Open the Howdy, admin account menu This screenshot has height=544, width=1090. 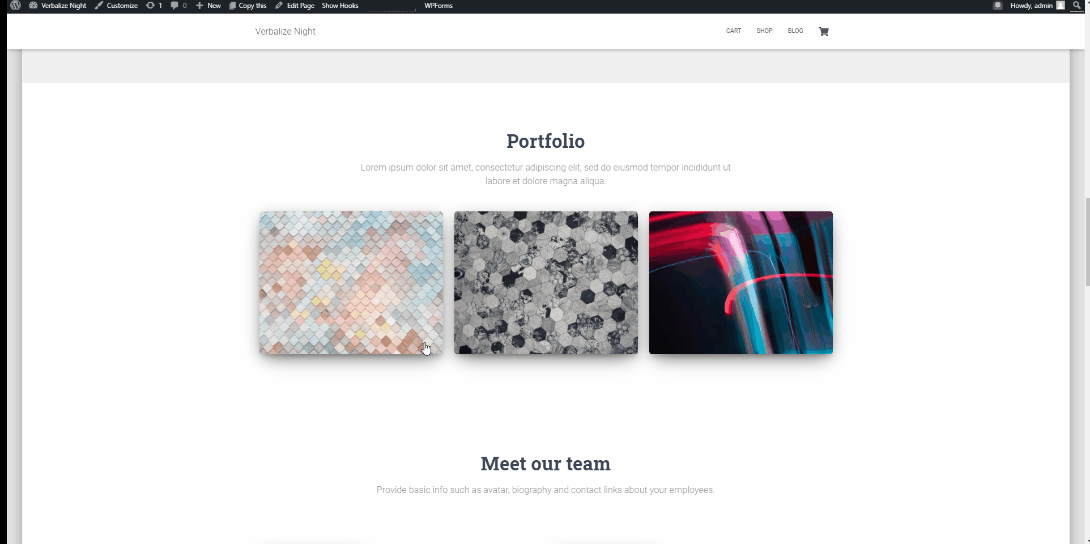(x=1031, y=6)
